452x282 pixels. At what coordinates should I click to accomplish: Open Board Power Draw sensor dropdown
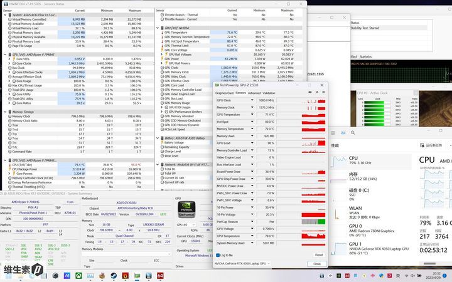(x=252, y=172)
